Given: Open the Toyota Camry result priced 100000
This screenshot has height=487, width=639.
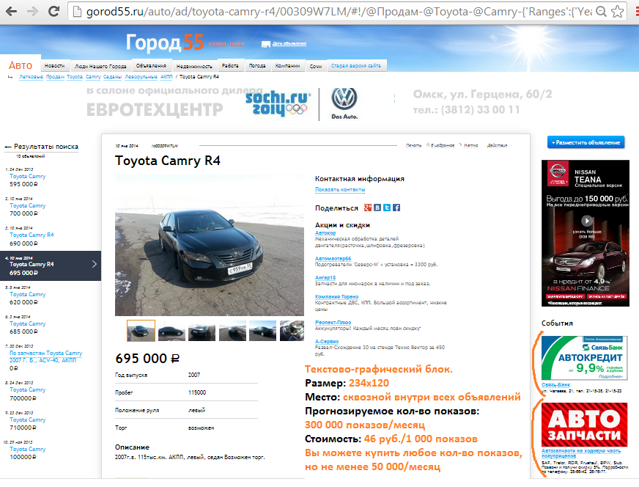Looking at the screenshot, I should (x=28, y=449).
